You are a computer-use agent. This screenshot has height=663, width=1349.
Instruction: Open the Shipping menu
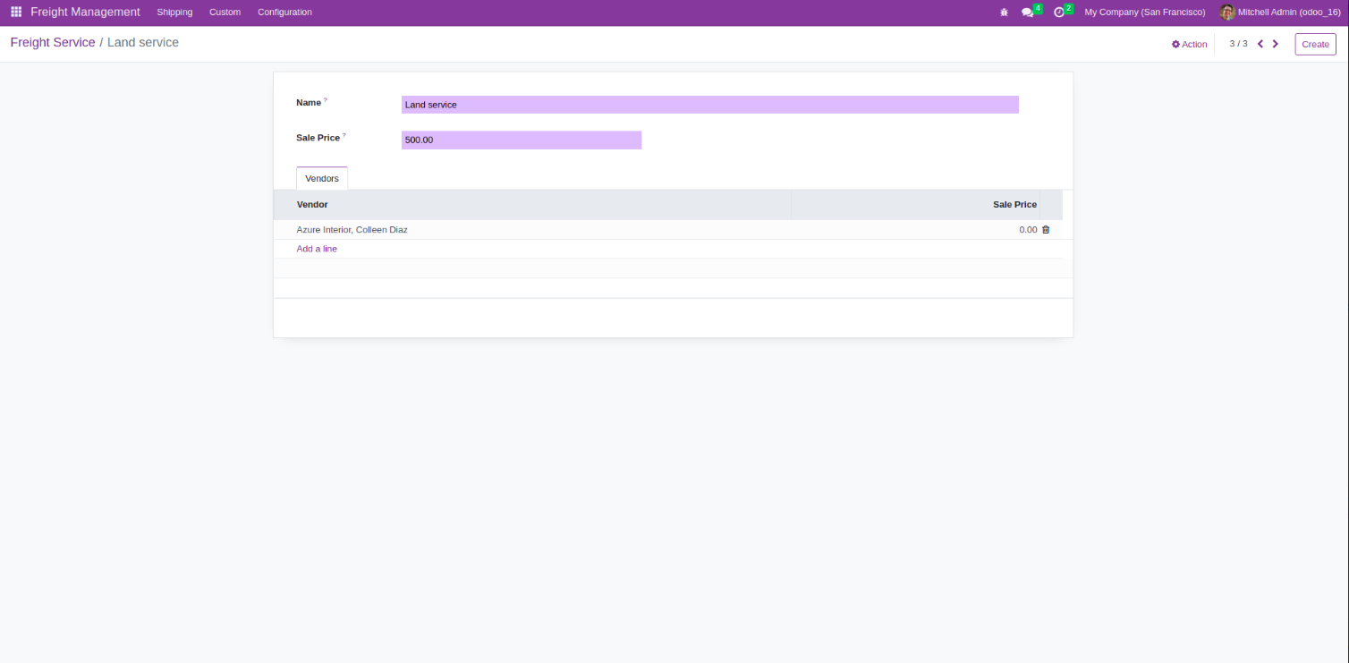tap(174, 13)
